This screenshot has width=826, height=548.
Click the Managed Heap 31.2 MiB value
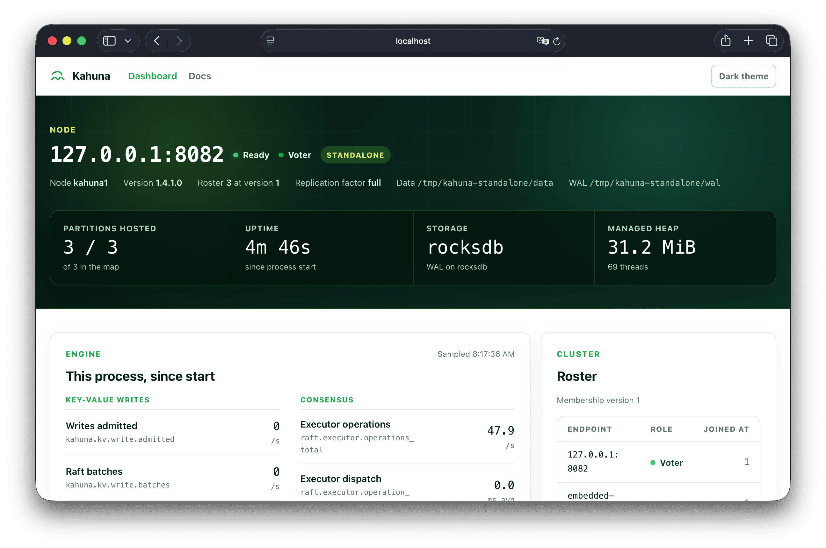coord(652,248)
